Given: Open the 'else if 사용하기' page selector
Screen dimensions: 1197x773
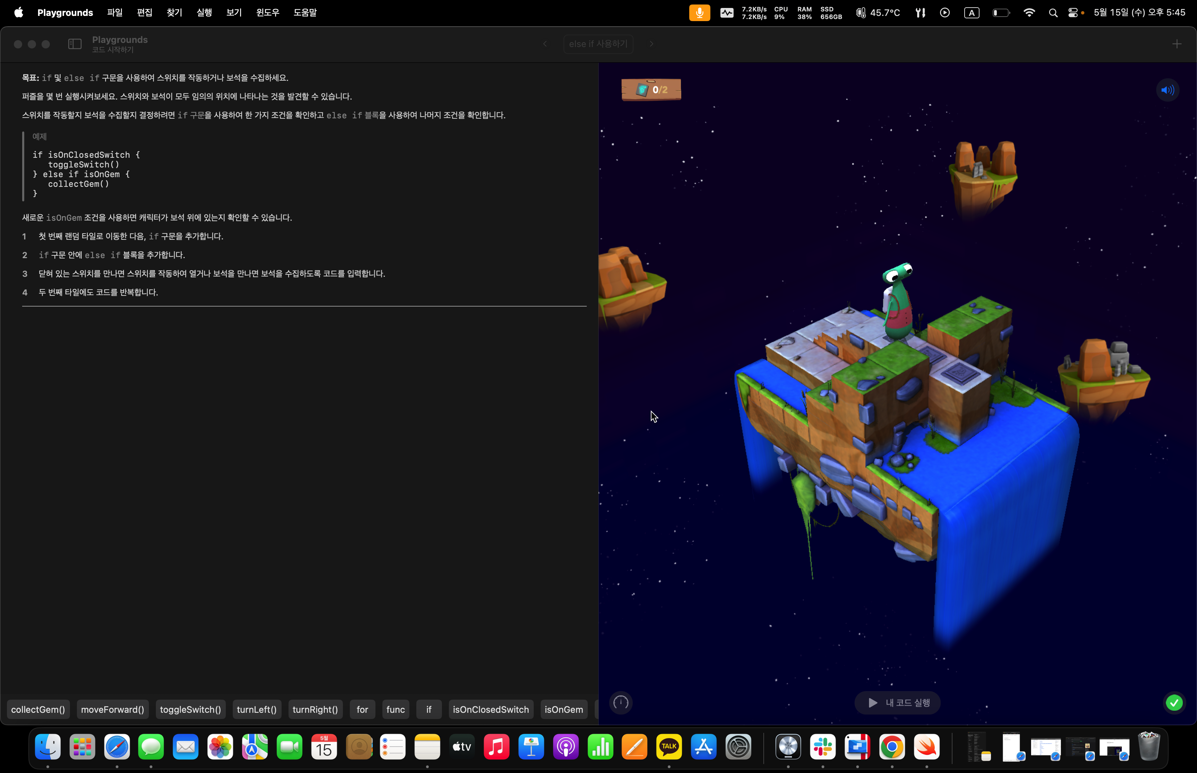Looking at the screenshot, I should click(x=598, y=44).
